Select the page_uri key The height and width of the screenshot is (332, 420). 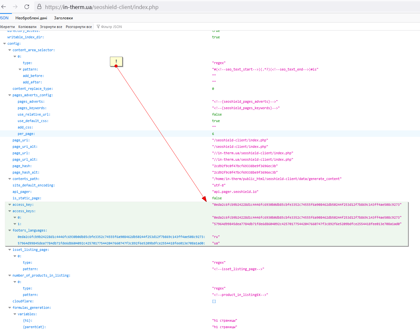[x=21, y=140]
